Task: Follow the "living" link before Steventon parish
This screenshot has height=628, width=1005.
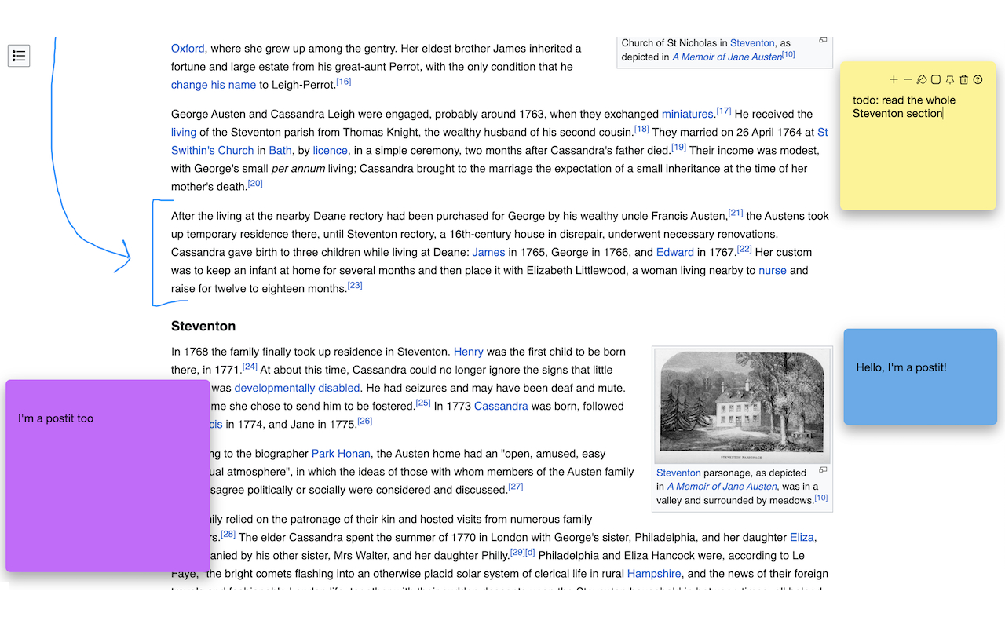Action: point(184,132)
